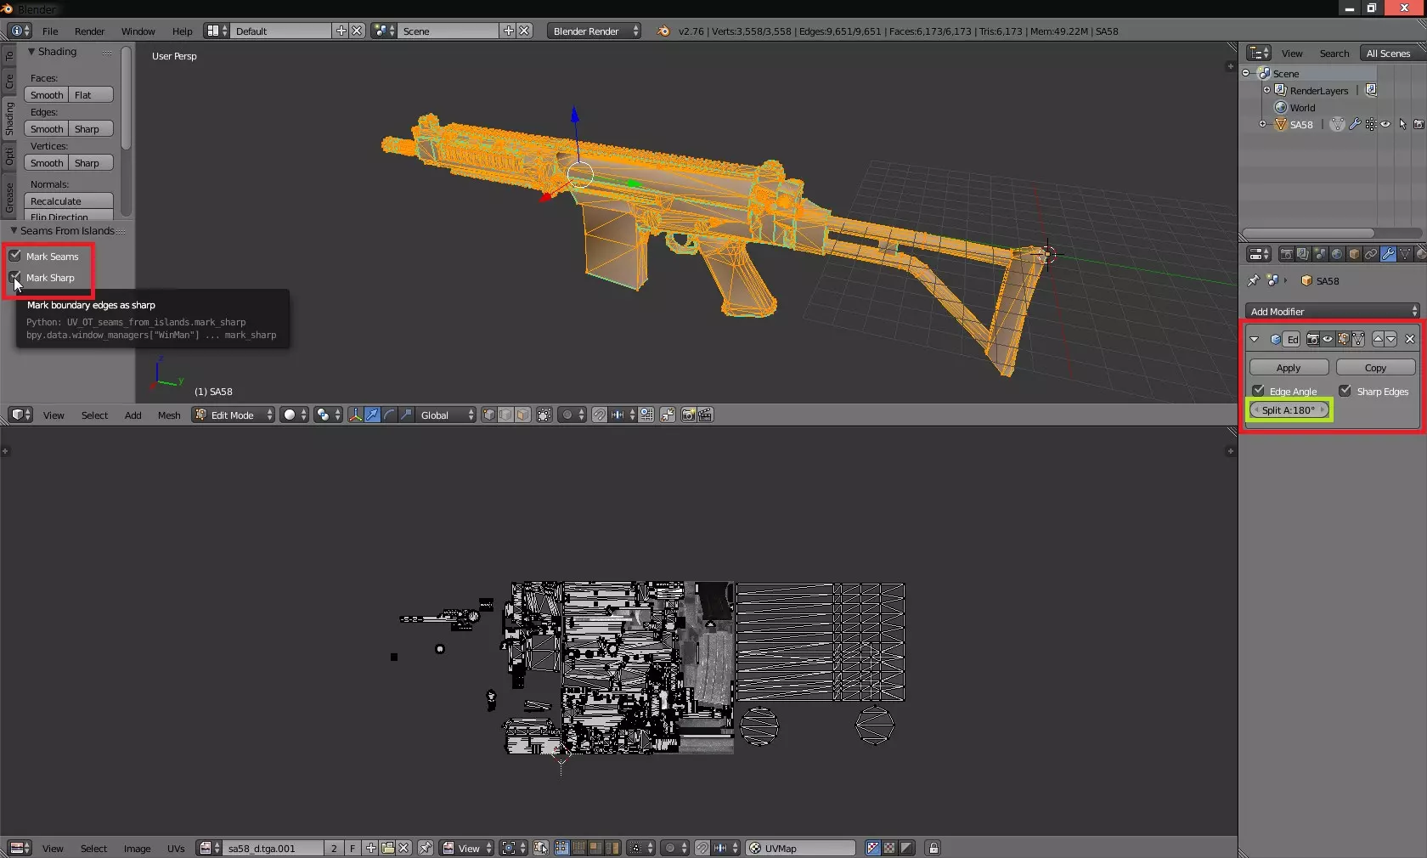The width and height of the screenshot is (1427, 858).
Task: Open the modifiers wrench tab
Action: 1388,254
